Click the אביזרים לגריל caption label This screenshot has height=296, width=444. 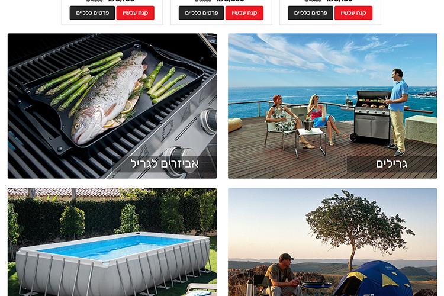165,164
